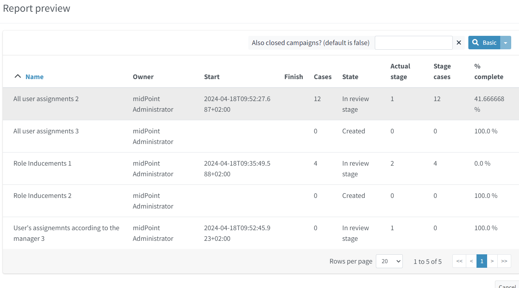Jump to the last page
Screen dimensions: 519x288
(504, 261)
